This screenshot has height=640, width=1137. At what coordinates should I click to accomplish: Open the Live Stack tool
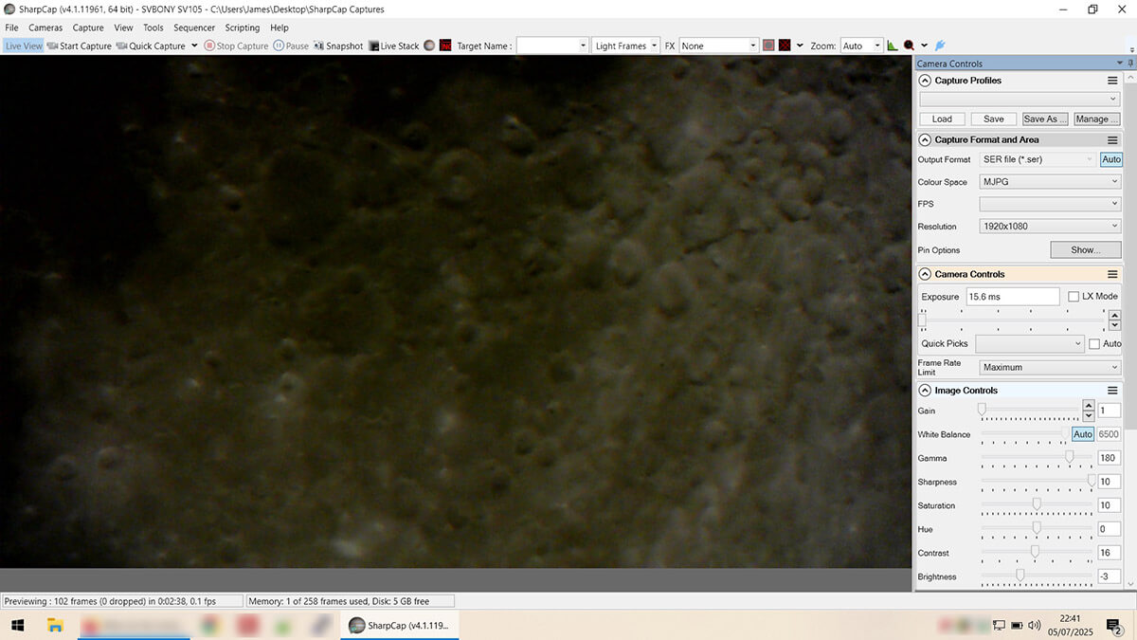(394, 46)
